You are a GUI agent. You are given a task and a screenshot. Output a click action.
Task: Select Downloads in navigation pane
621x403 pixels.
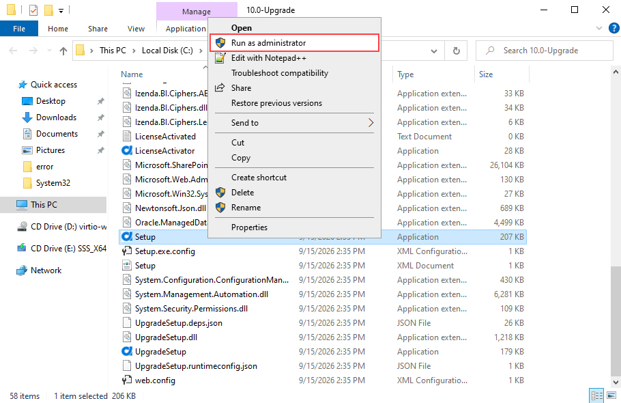56,117
